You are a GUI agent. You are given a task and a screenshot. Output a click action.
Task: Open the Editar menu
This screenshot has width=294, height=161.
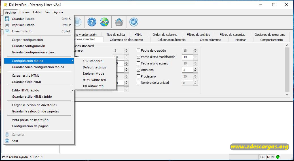(37, 12)
